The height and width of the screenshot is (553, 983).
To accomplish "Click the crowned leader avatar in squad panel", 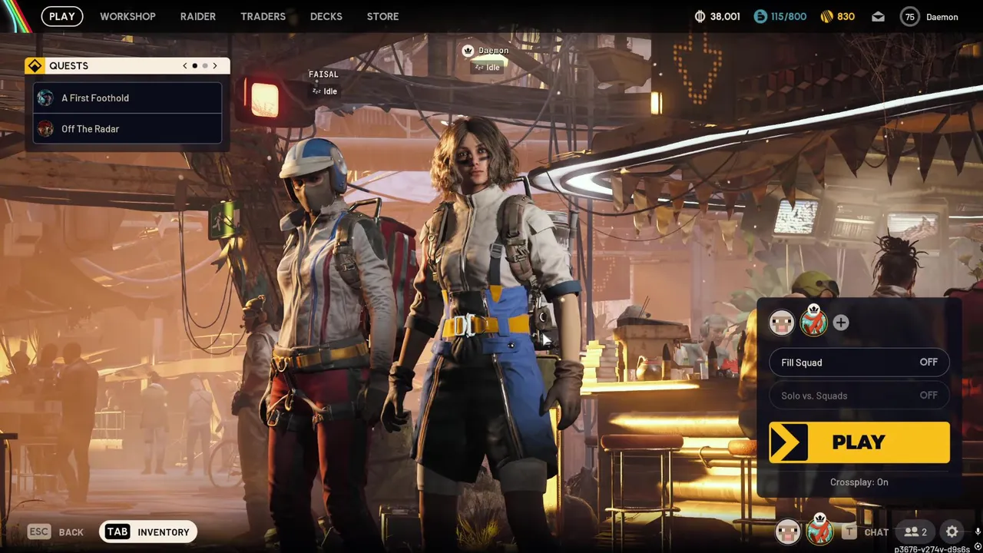I will coord(813,322).
